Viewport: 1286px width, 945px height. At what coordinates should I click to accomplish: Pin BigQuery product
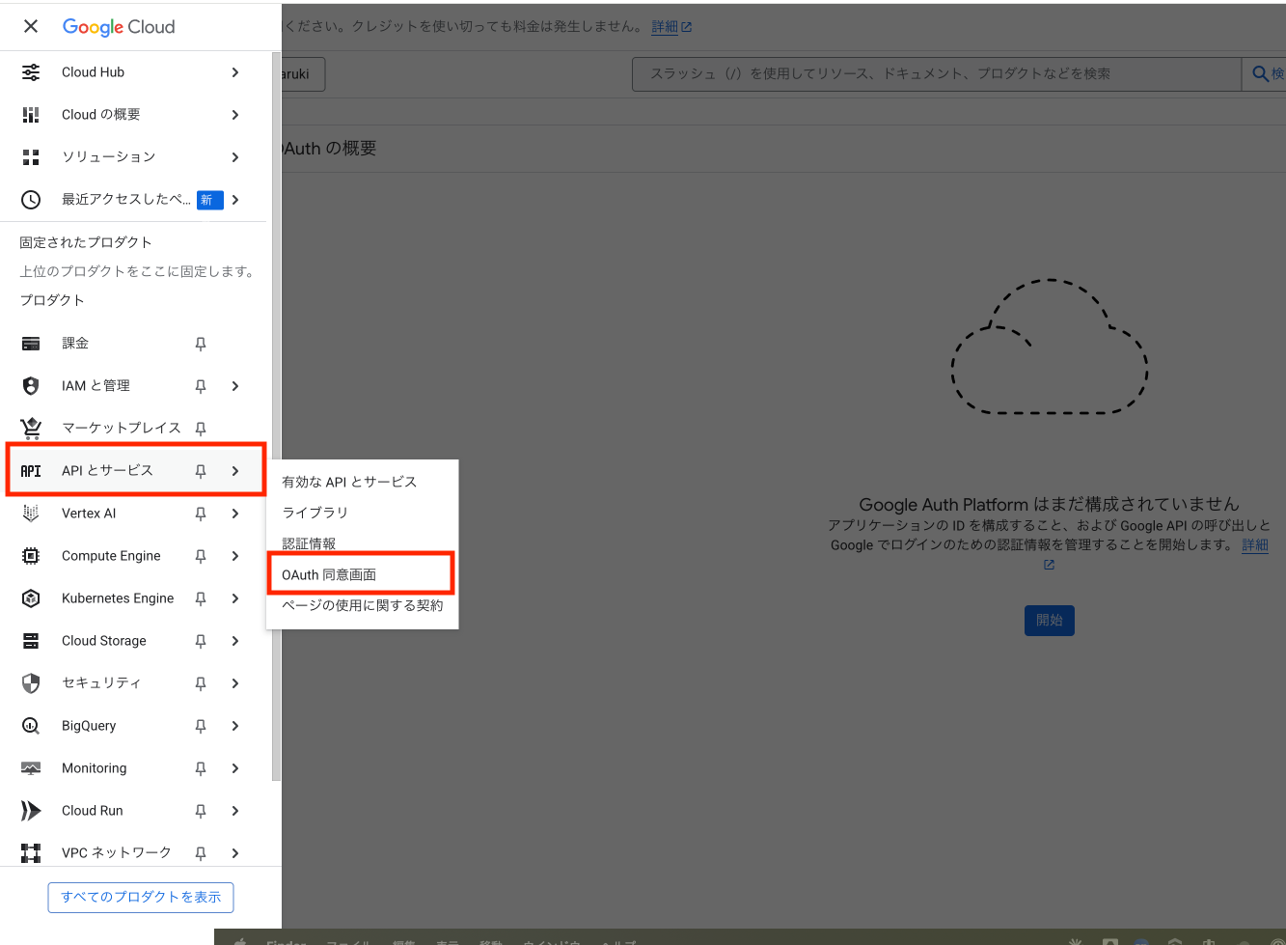(201, 726)
